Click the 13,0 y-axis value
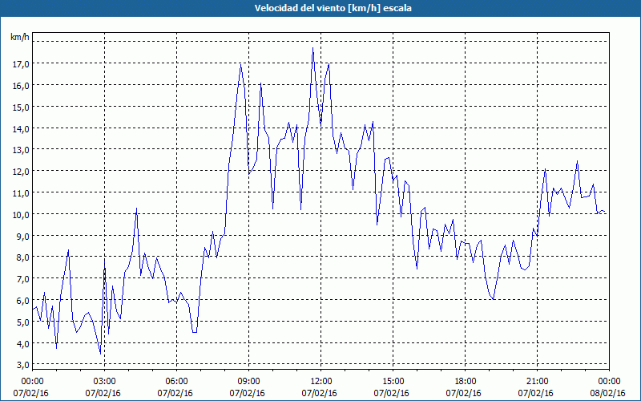This screenshot has height=401, width=641. (x=22, y=150)
